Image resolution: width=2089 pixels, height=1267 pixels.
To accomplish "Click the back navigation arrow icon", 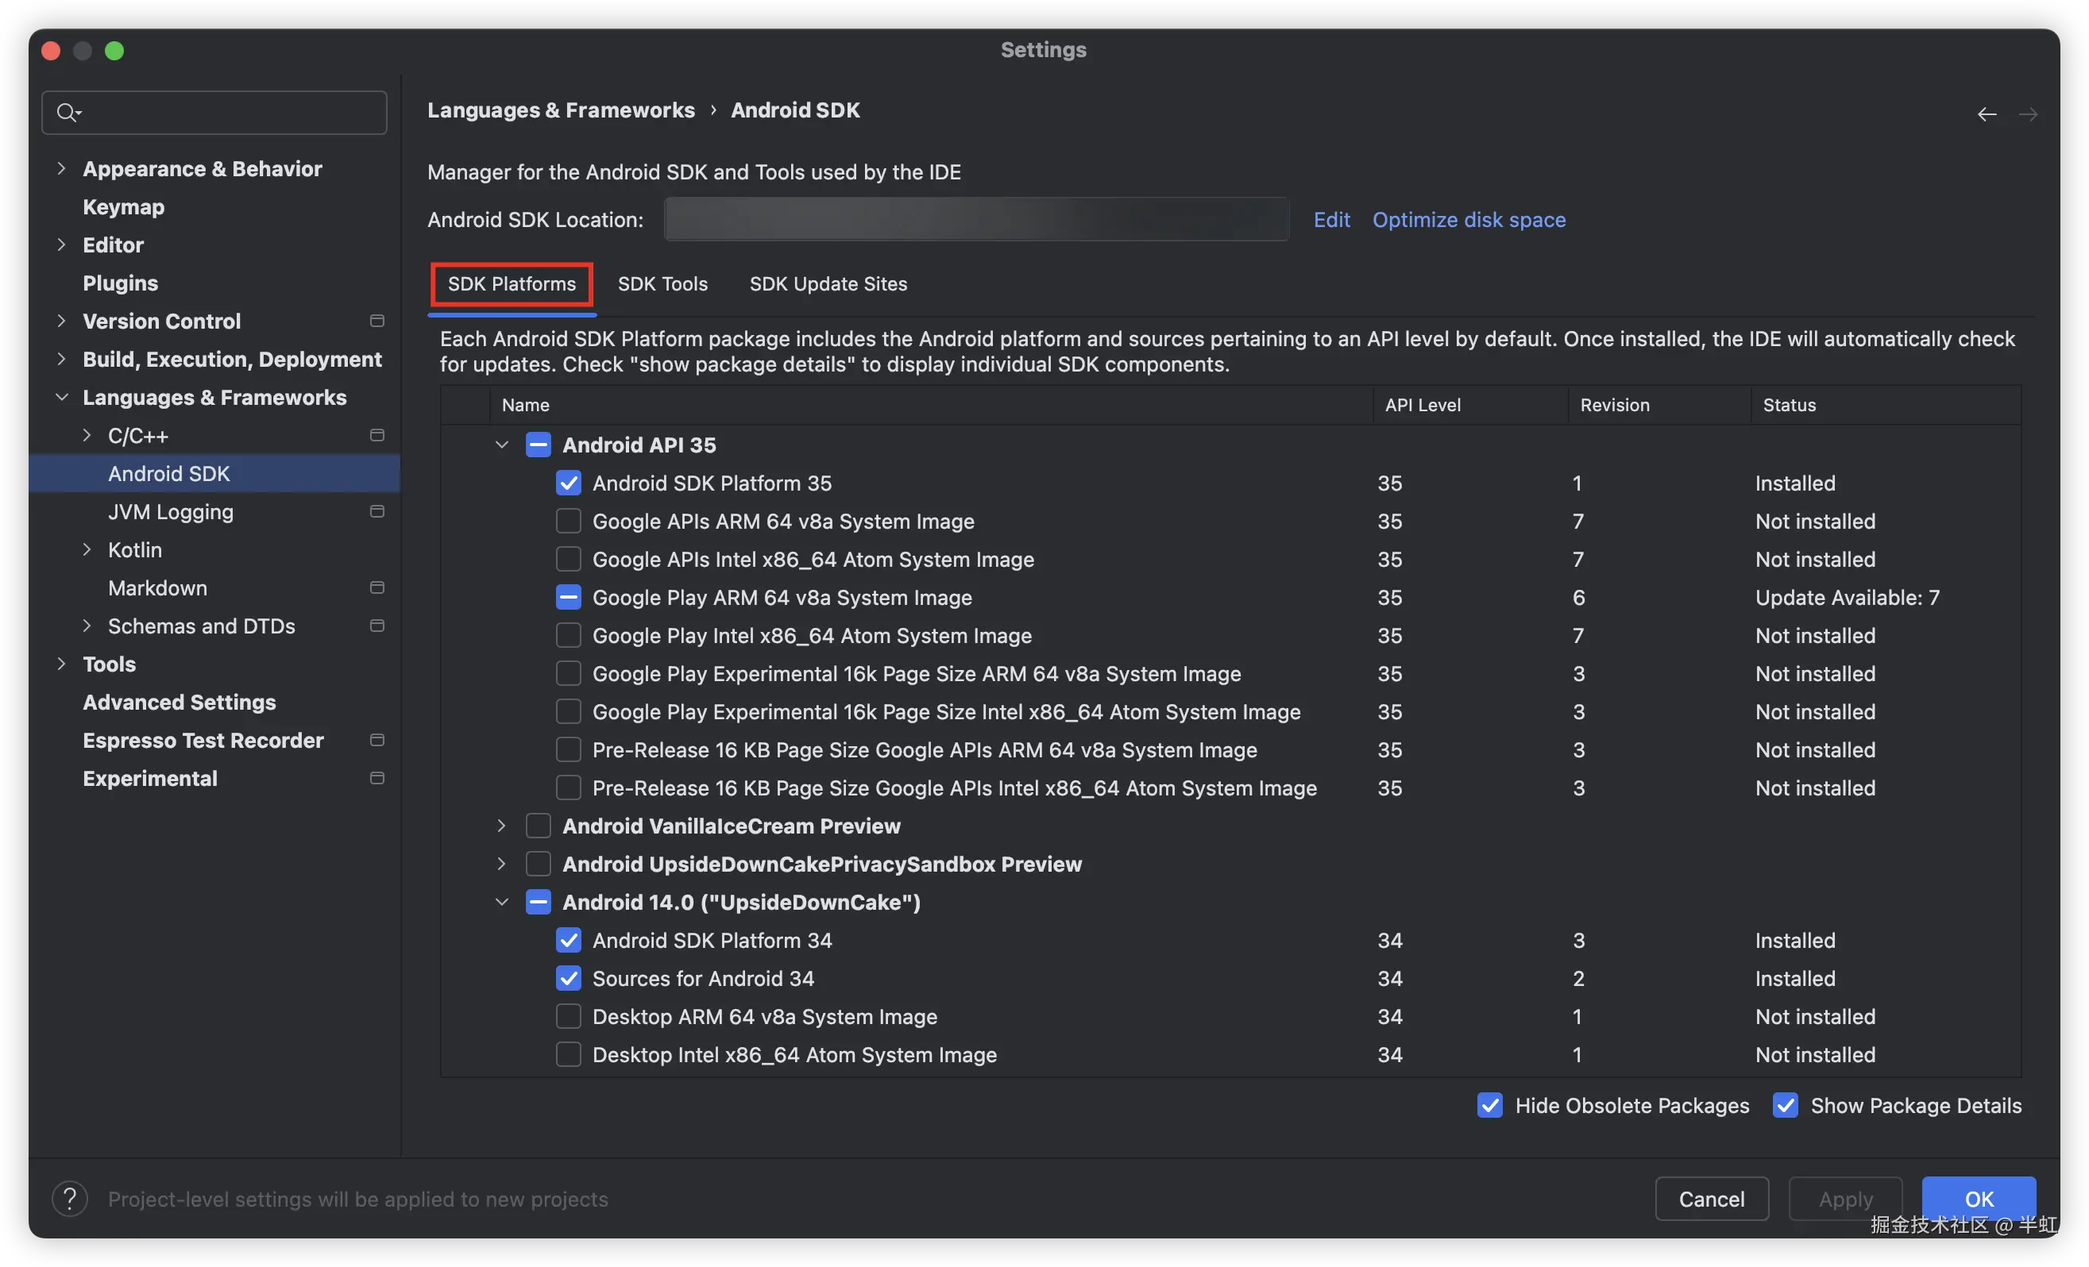I will (x=1987, y=114).
